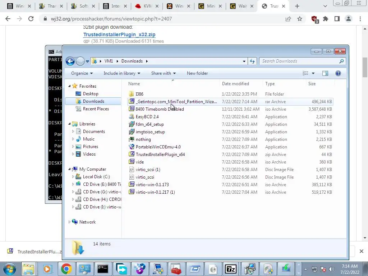Open Chrome from taskbar

[x=66, y=269]
